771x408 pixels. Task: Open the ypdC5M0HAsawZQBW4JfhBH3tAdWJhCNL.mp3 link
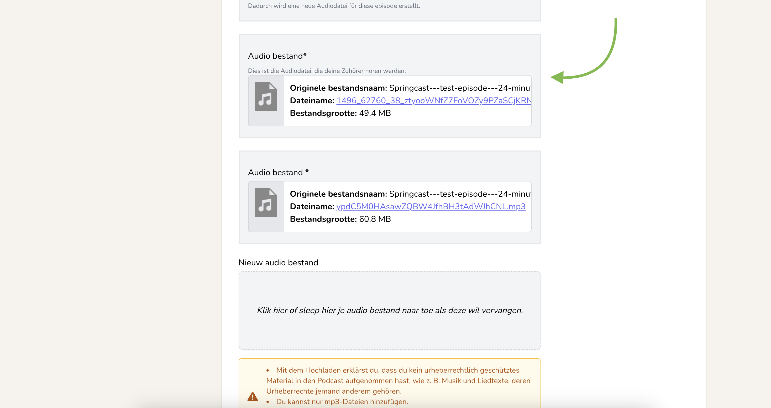(431, 206)
